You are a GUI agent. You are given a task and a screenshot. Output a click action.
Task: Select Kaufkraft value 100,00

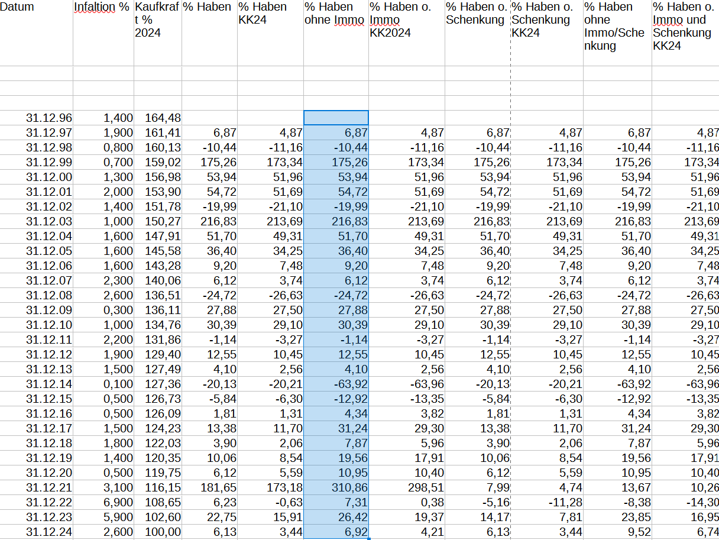pos(158,532)
